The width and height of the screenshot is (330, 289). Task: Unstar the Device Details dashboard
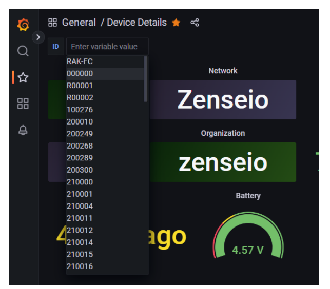tap(176, 23)
